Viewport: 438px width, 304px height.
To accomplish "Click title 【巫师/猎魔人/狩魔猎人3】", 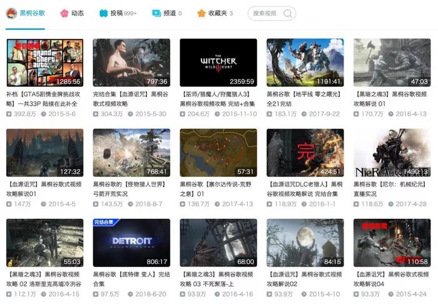I will click(x=217, y=99).
